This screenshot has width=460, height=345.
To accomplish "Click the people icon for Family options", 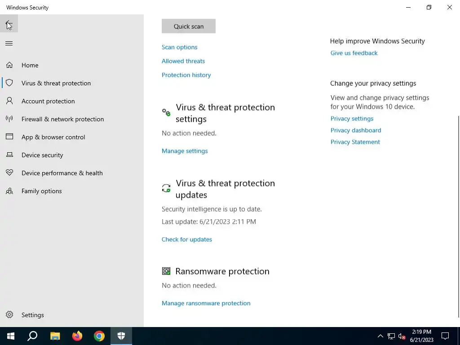I will [x=9, y=191].
